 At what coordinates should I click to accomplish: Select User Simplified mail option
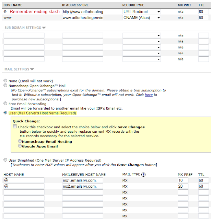tap(5, 160)
